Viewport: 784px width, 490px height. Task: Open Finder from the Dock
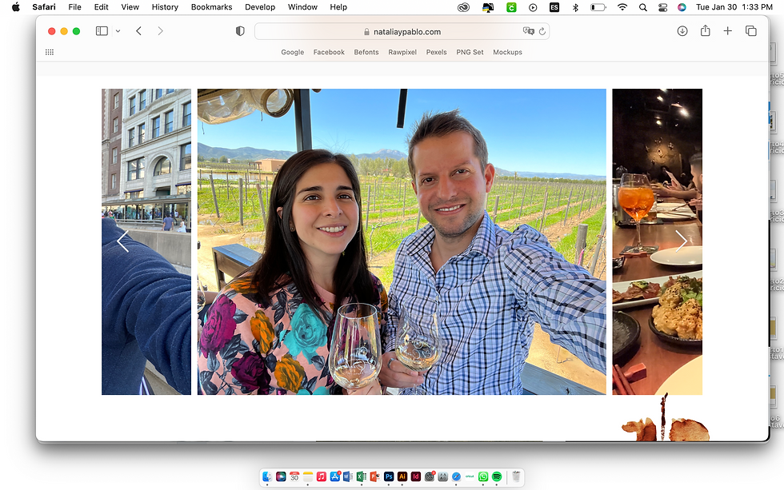click(267, 476)
